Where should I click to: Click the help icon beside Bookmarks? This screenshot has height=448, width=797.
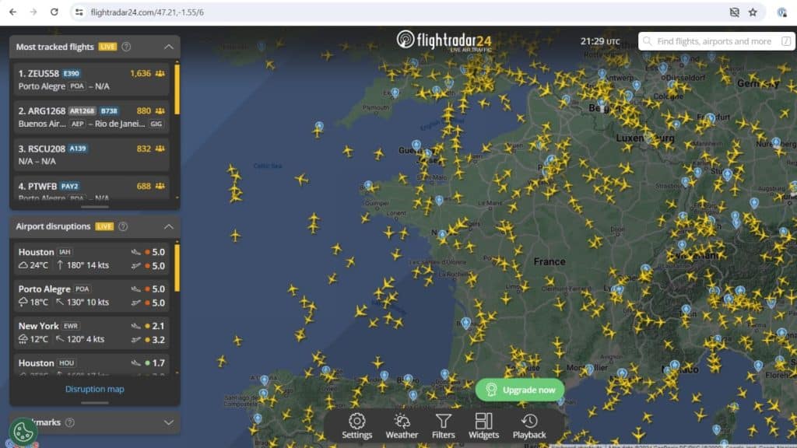coord(70,422)
